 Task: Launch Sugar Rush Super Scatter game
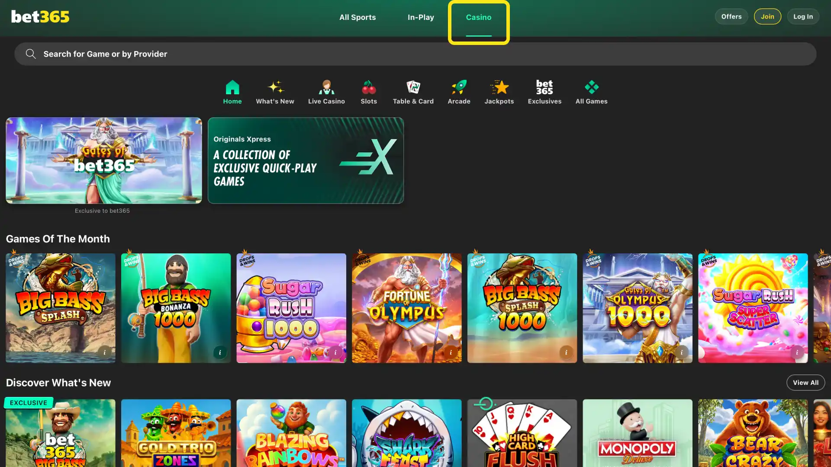(753, 308)
